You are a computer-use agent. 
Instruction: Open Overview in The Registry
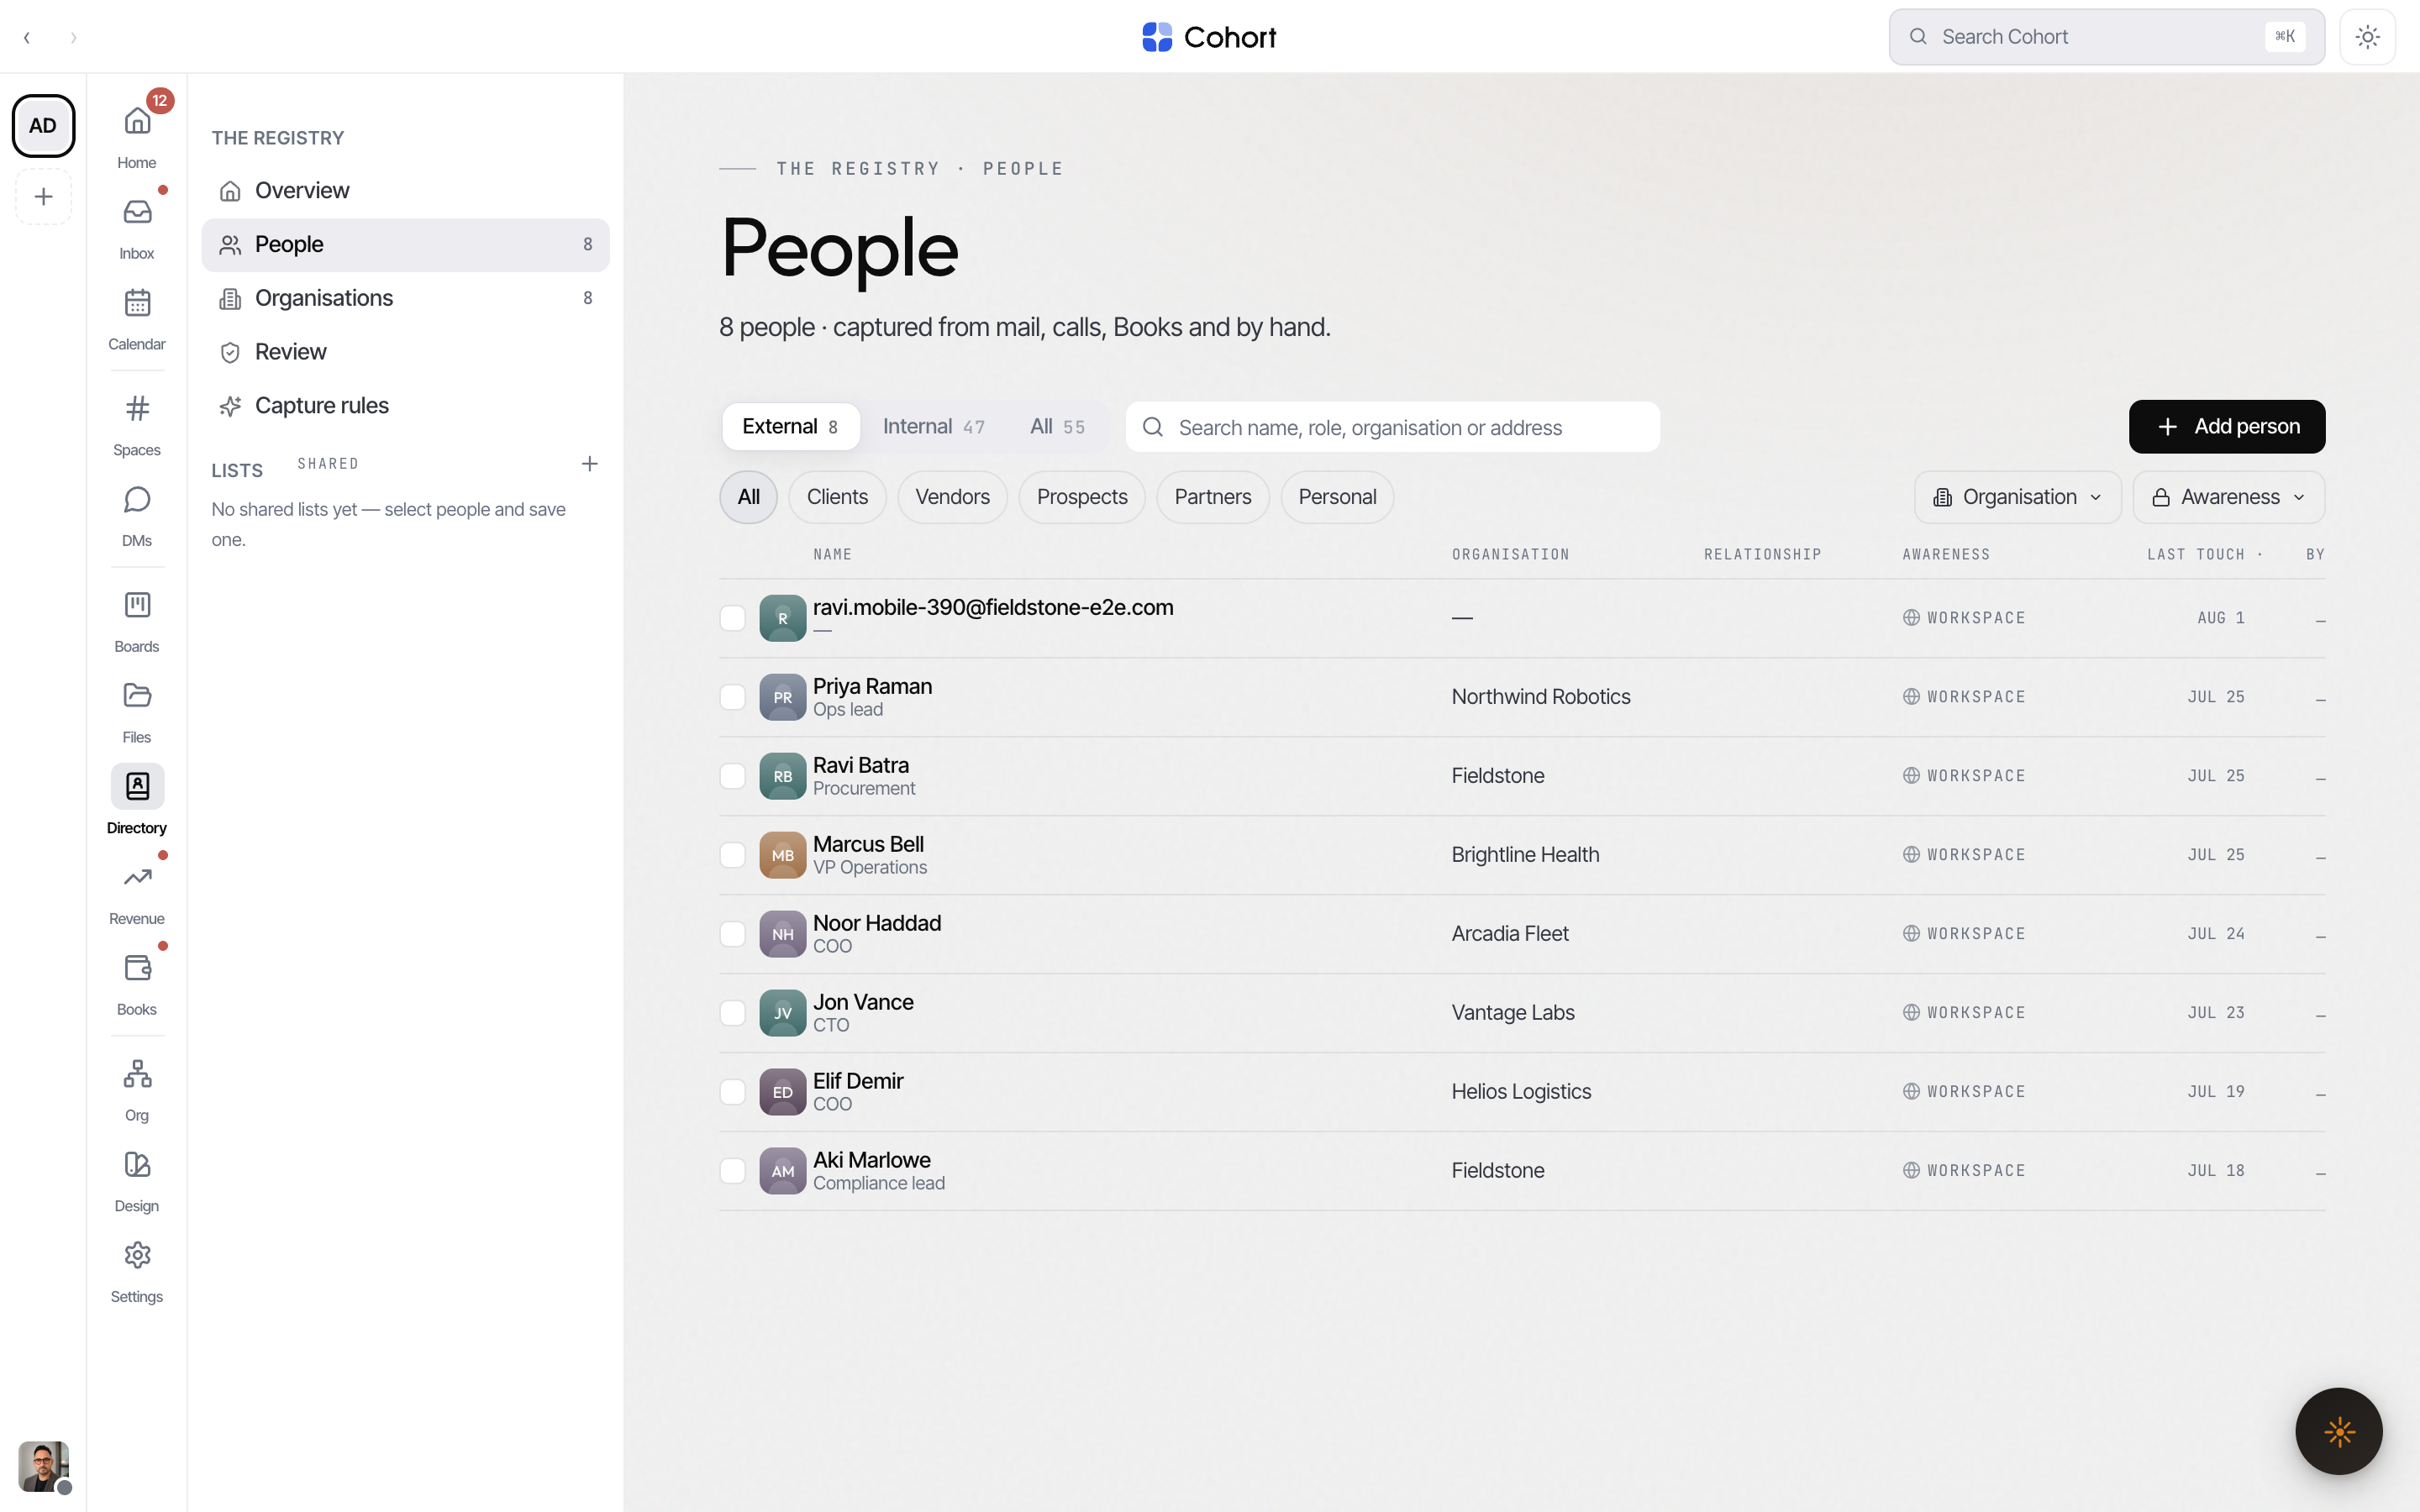coord(405,191)
